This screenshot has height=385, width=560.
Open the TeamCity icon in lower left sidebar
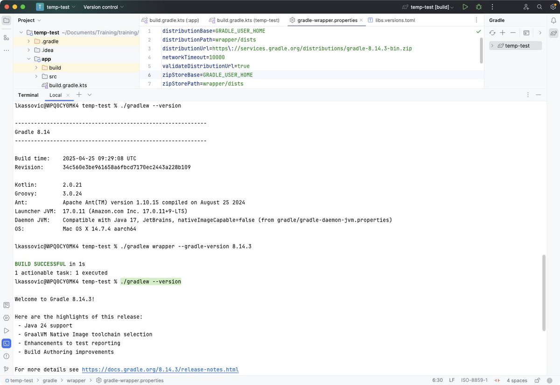[x=6, y=305]
